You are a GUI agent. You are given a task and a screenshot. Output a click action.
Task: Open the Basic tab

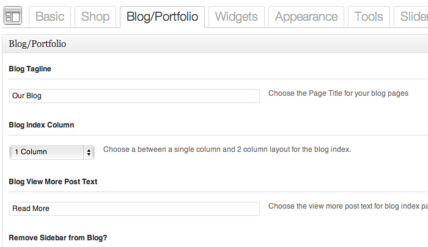click(50, 16)
